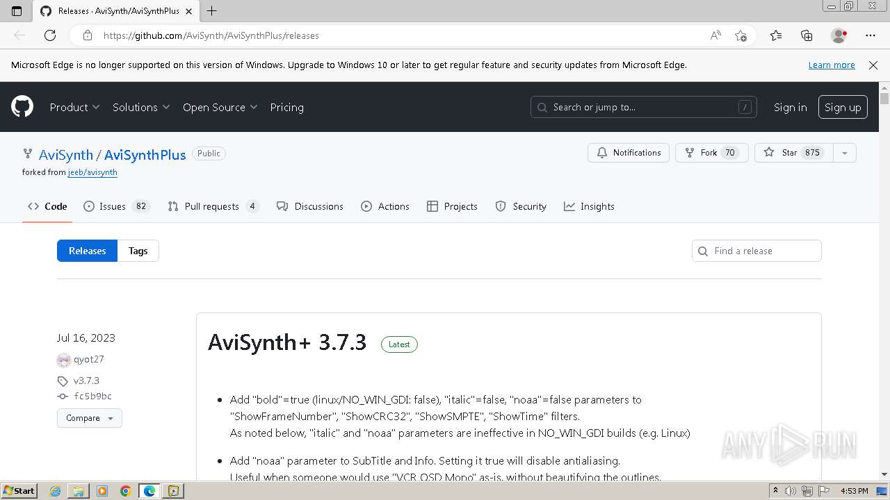The image size is (890, 500).
Task: Refresh the page with the reload icon
Action: pyautogui.click(x=50, y=35)
